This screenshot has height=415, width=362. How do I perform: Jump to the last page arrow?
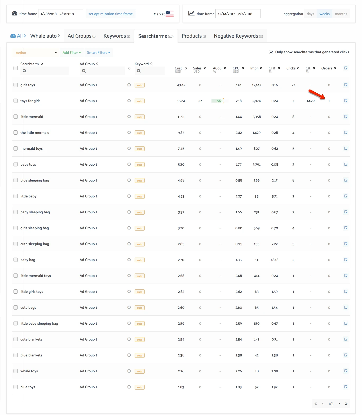coord(346,404)
